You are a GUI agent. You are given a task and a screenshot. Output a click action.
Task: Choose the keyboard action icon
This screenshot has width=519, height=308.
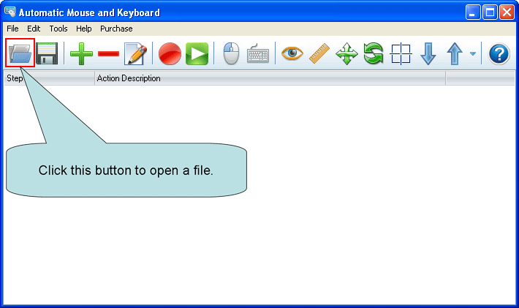258,53
